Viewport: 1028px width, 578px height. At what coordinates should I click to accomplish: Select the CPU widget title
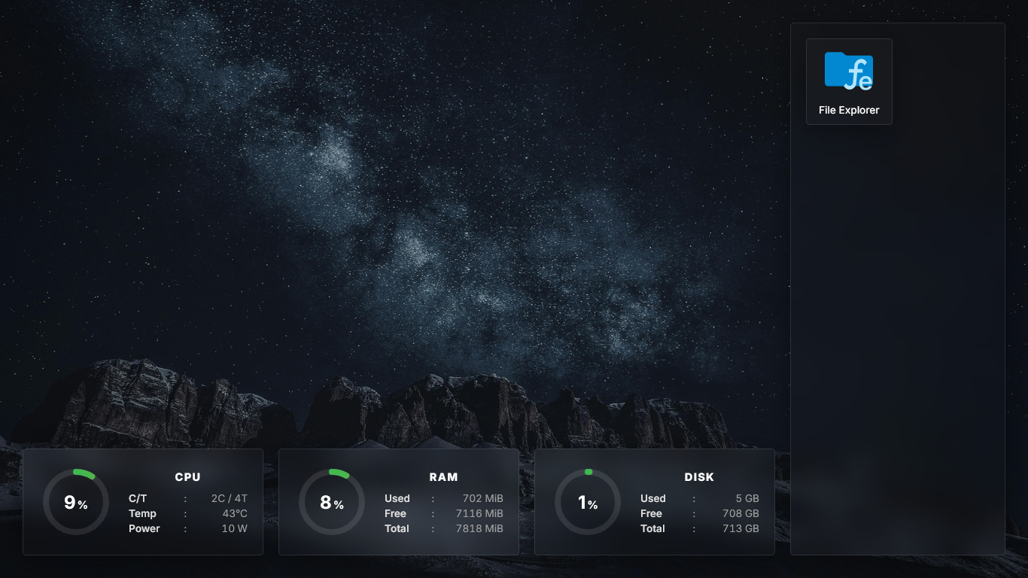point(188,477)
